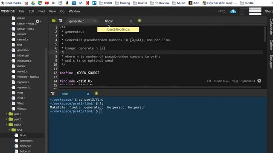
Task: Open the file tree settings gear
Action: point(38,21)
